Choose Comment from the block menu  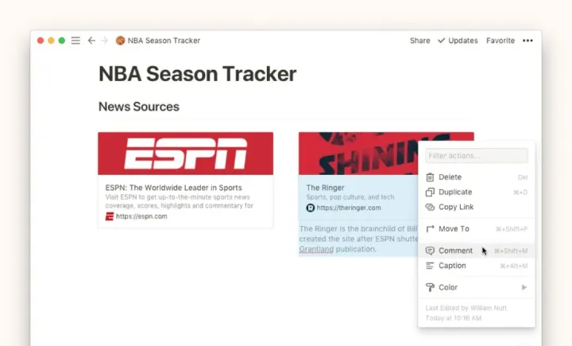point(455,251)
